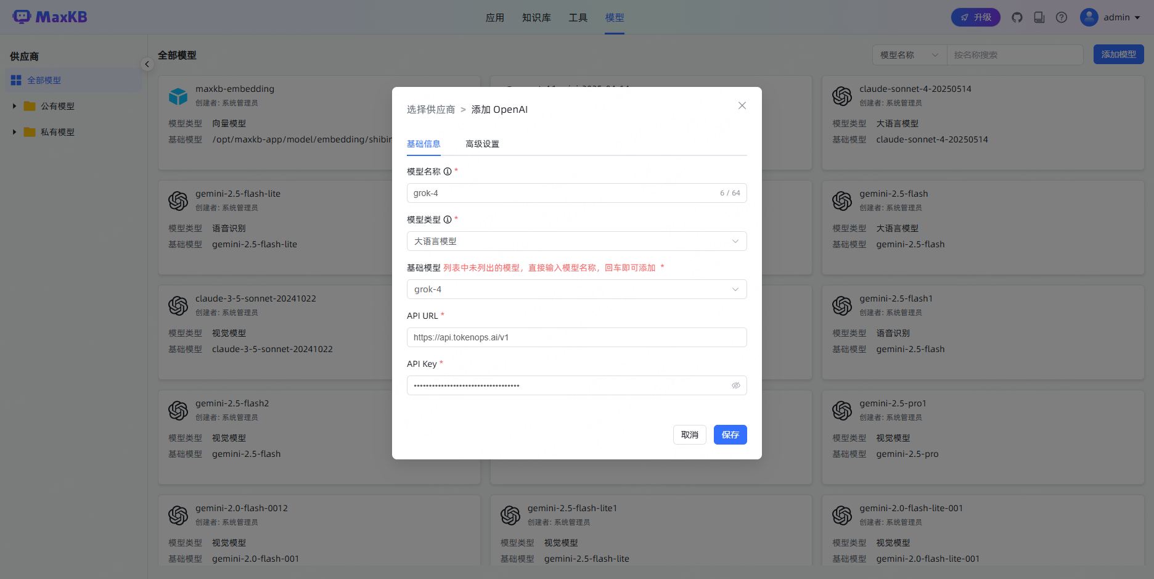1154x579 pixels.
Task: Click the 公有模型 folder icon
Action: click(30, 106)
